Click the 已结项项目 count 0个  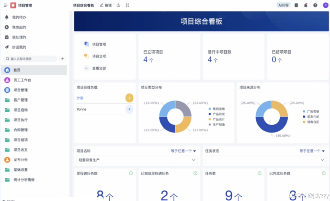pos(277,59)
